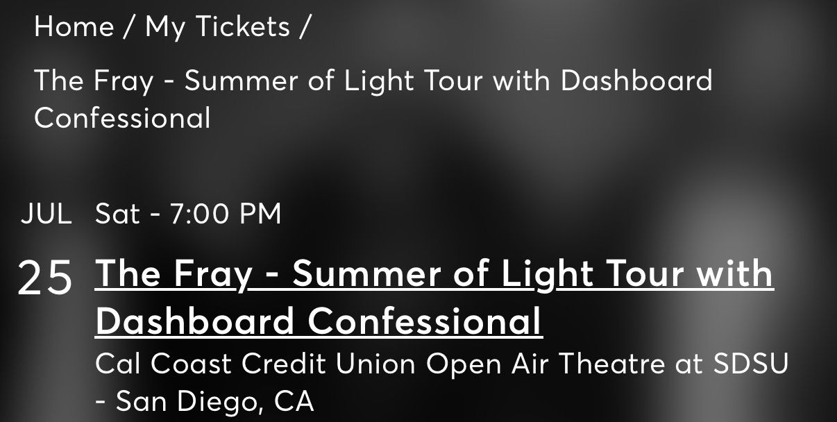Click the Sat - 7:00 PM showtime
The height and width of the screenshot is (422, 837).
pos(188,214)
